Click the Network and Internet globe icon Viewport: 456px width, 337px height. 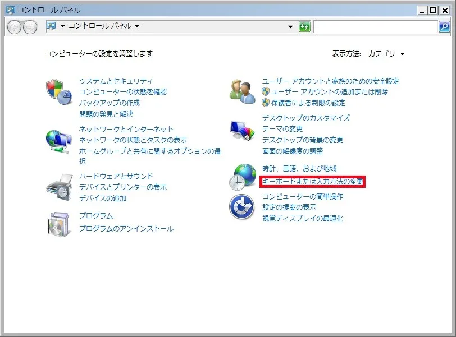59,142
